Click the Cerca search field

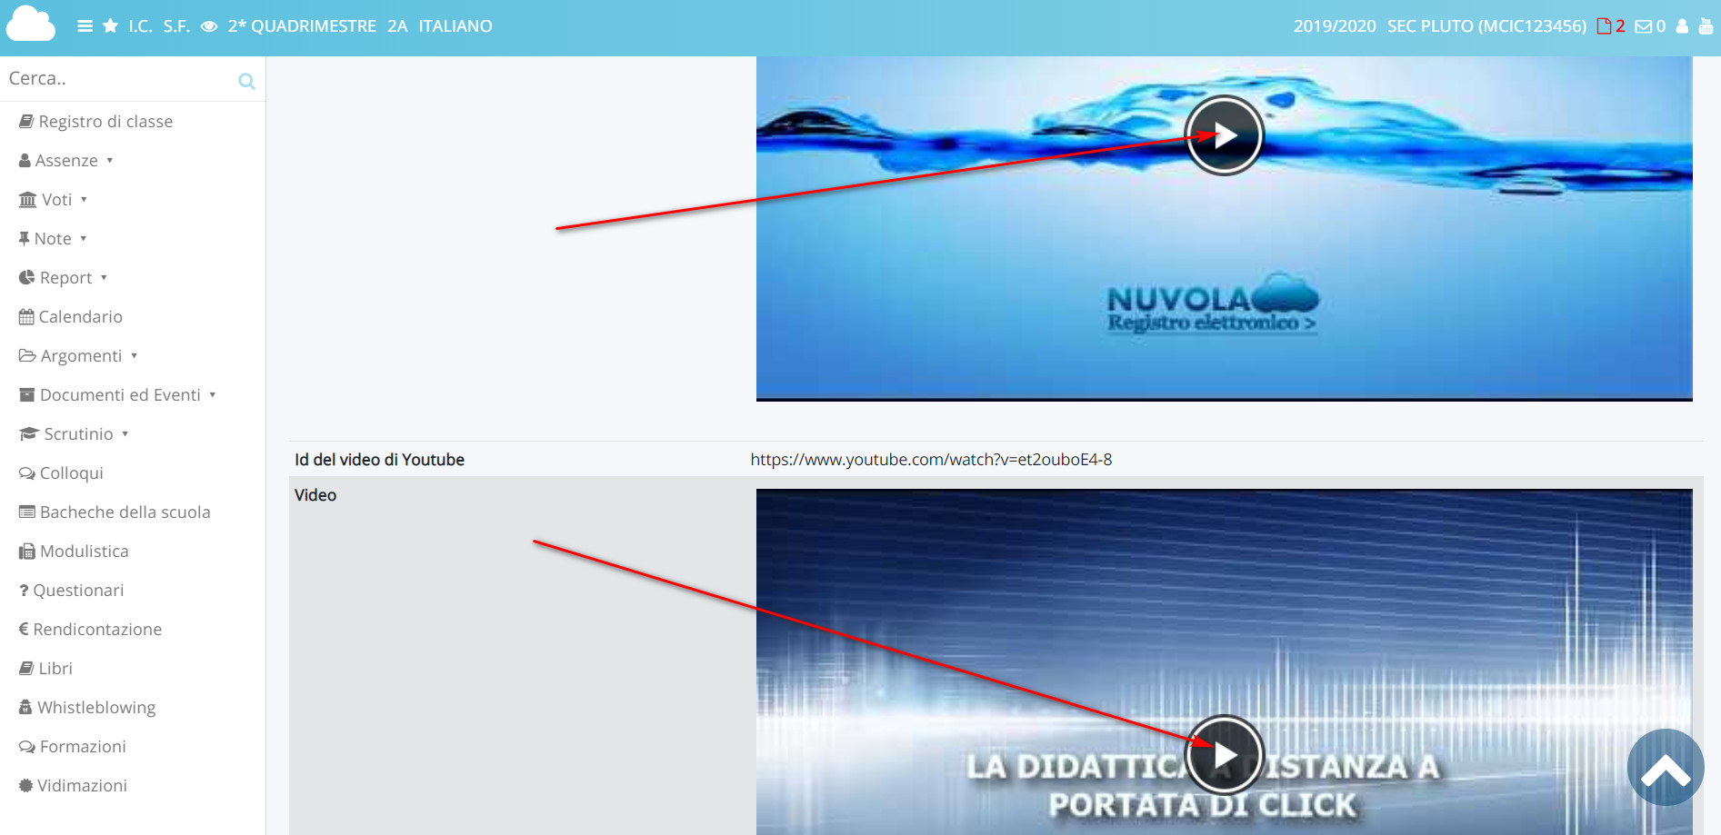coord(118,79)
